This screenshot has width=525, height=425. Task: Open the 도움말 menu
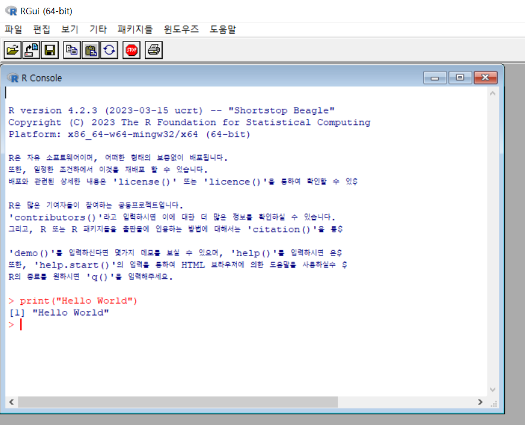(223, 30)
